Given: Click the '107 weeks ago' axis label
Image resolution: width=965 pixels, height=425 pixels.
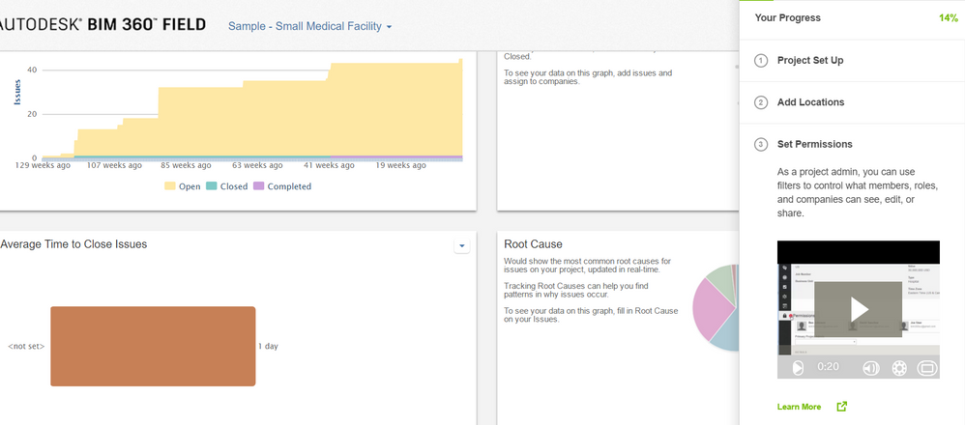Looking at the screenshot, I should point(112,165).
